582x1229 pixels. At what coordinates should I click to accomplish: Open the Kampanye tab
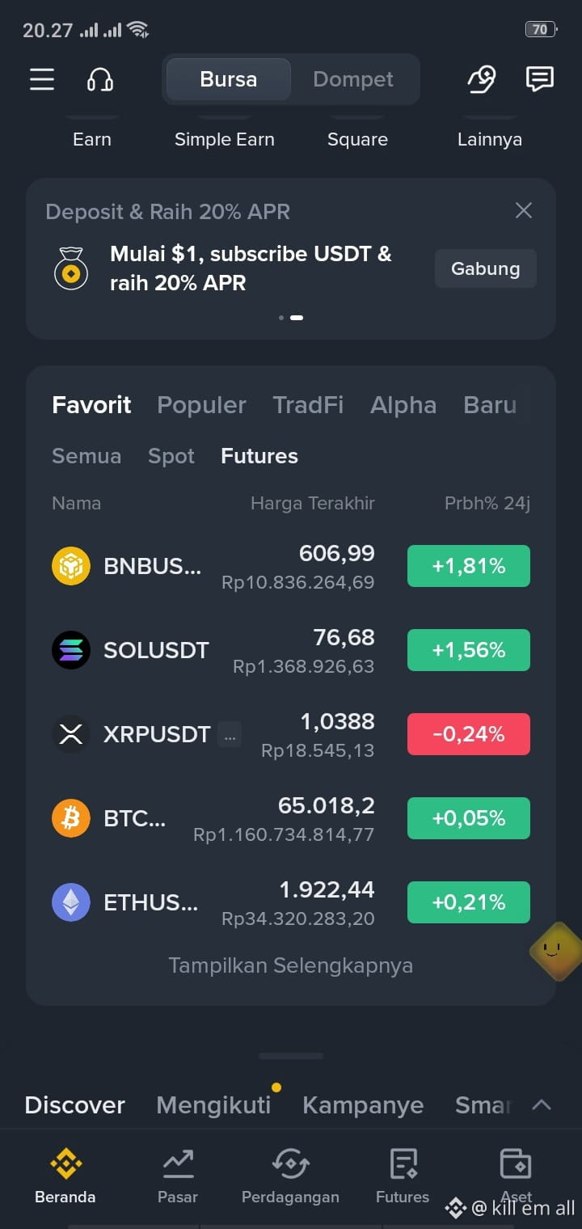363,1105
